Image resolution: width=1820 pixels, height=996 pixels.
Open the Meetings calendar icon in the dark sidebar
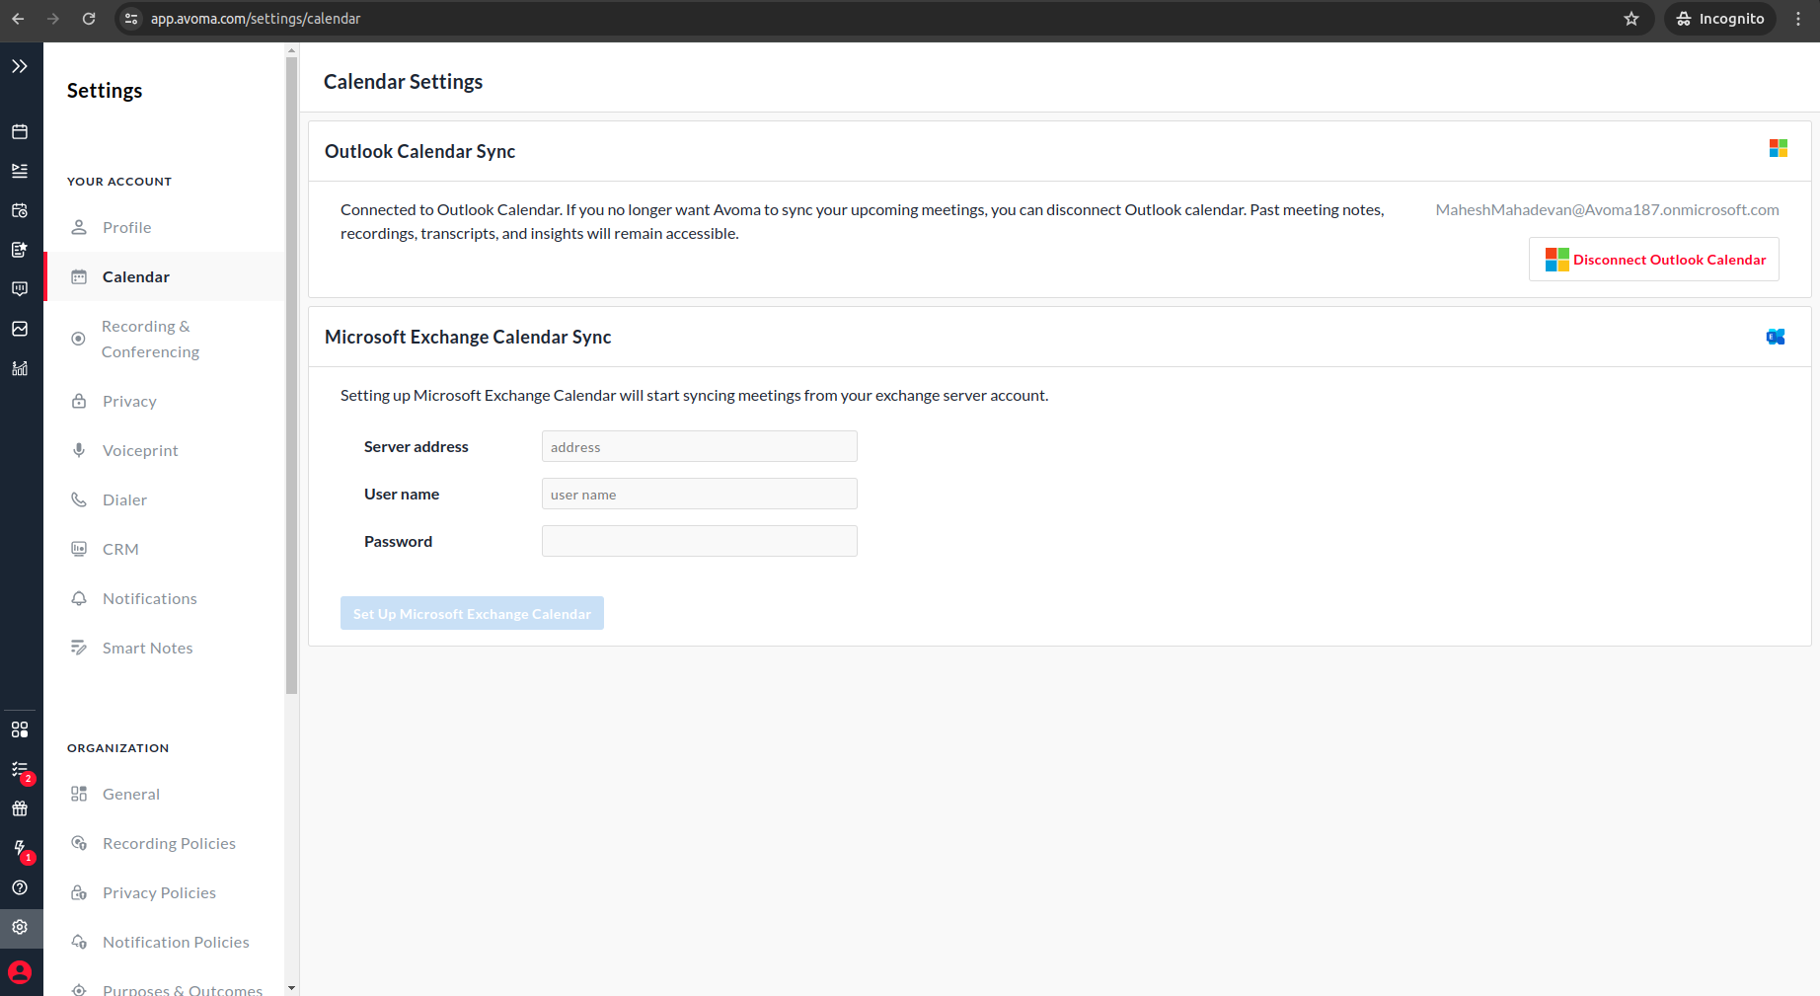[20, 131]
